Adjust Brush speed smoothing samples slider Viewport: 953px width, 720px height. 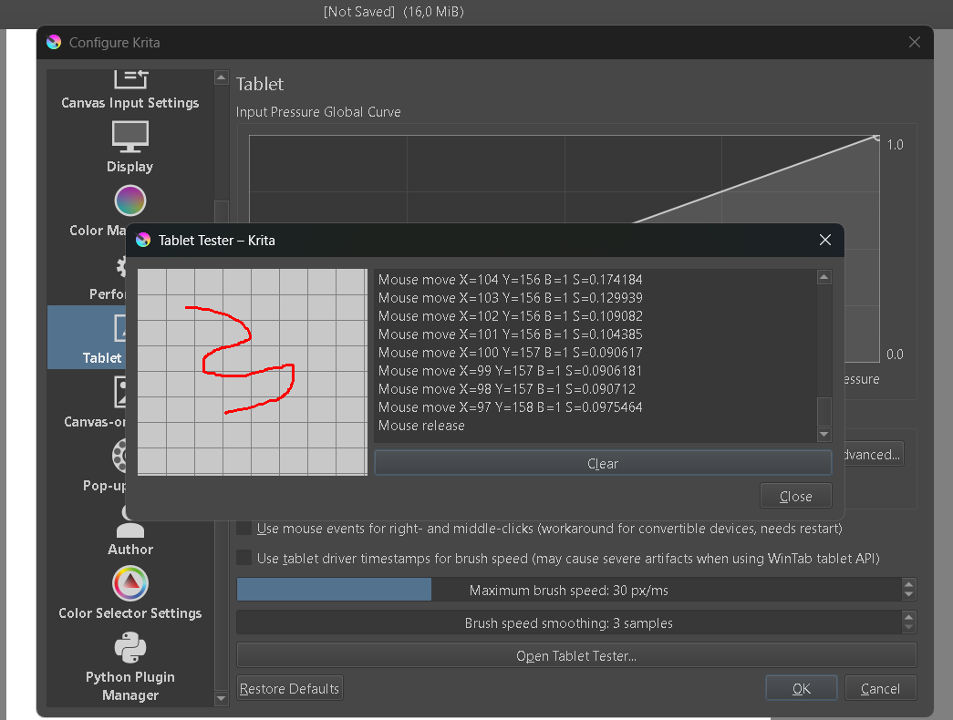[569, 622]
